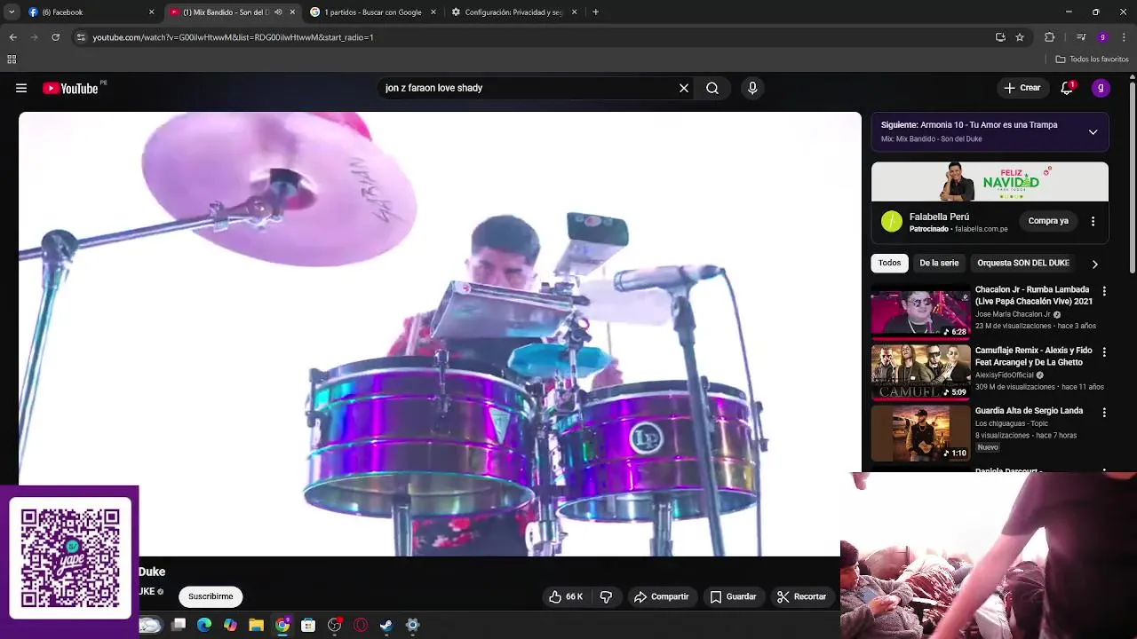Image resolution: width=1137 pixels, height=639 pixels.
Task: Install page as app from address bar
Action: pyautogui.click(x=1000, y=37)
